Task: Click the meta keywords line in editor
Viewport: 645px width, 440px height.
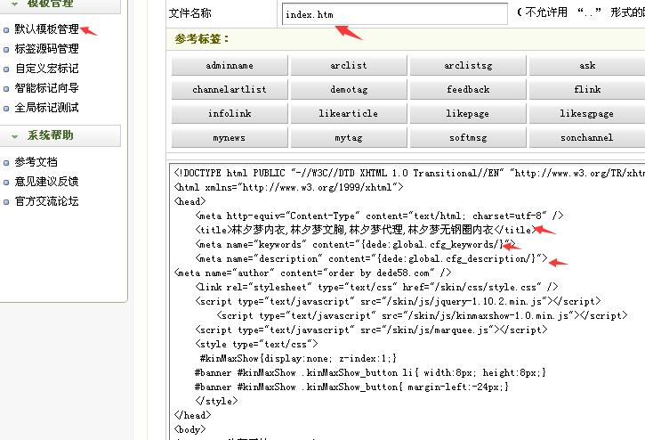Action: [x=355, y=244]
